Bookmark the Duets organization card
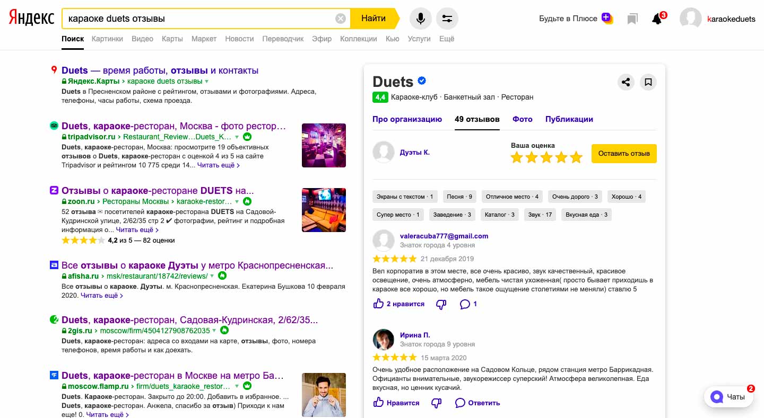The height and width of the screenshot is (418, 764). pos(648,82)
